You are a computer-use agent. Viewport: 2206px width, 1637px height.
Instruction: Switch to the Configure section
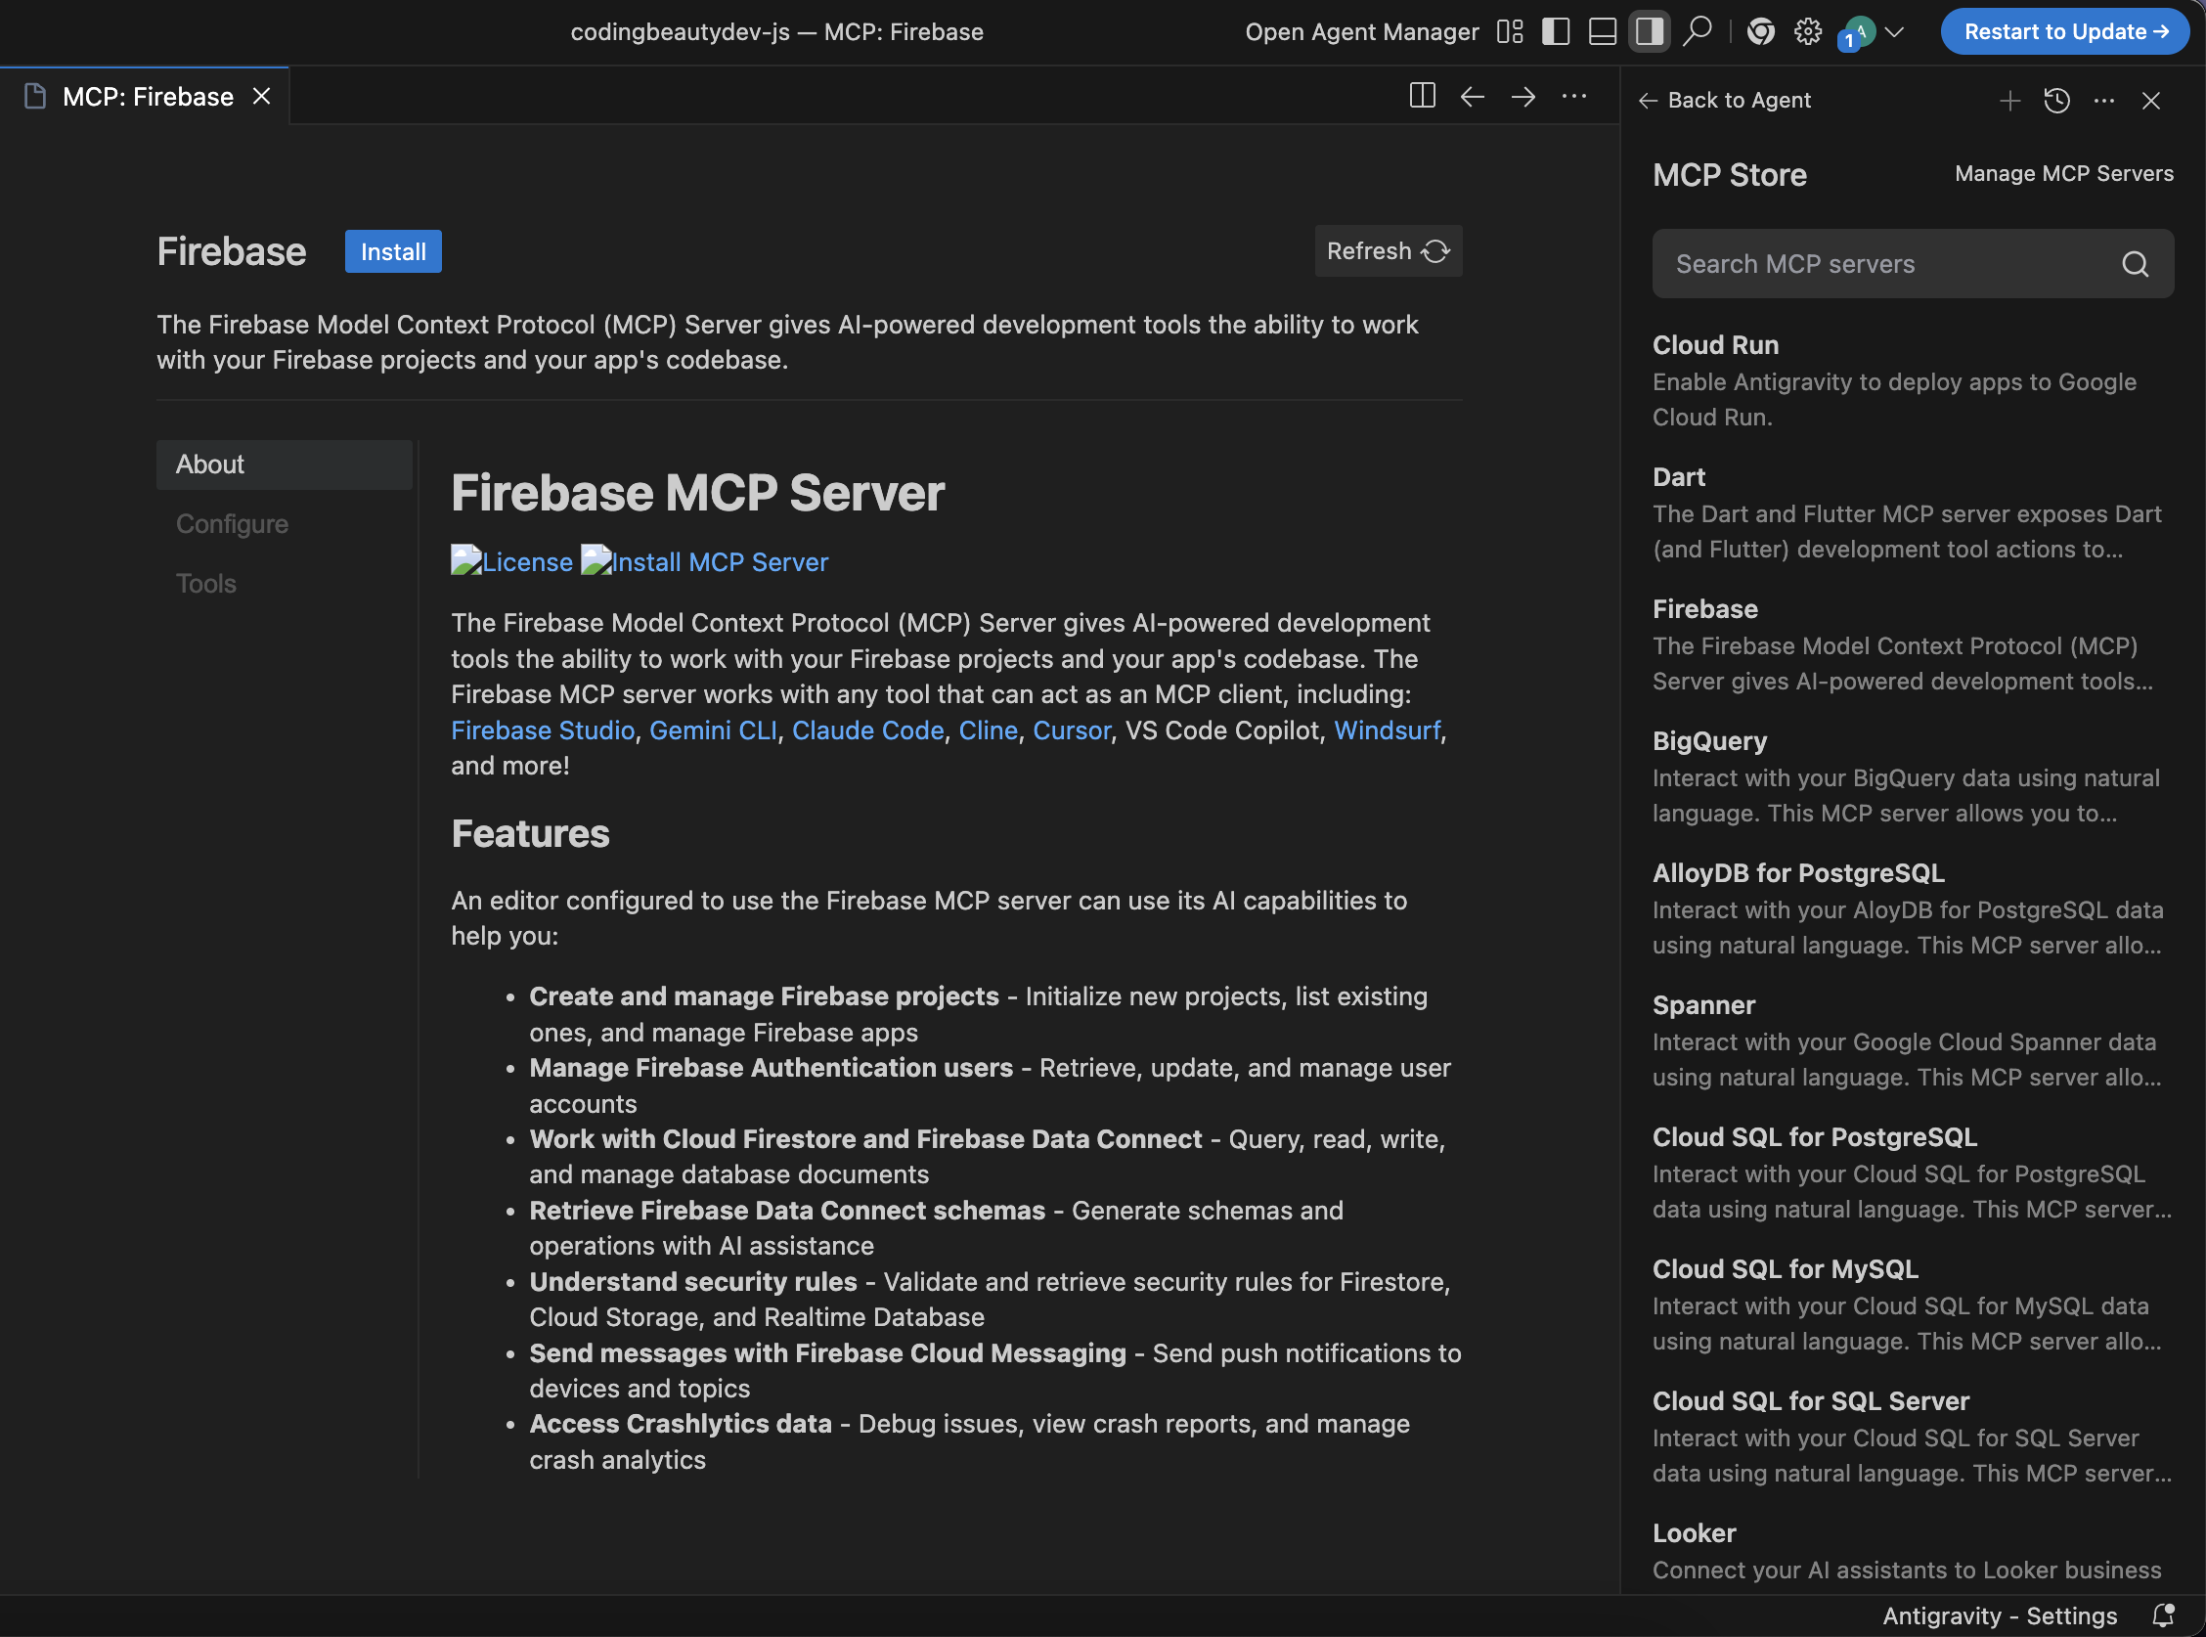click(232, 523)
